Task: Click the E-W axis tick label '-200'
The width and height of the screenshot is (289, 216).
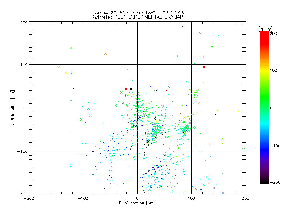Action: click(29, 198)
